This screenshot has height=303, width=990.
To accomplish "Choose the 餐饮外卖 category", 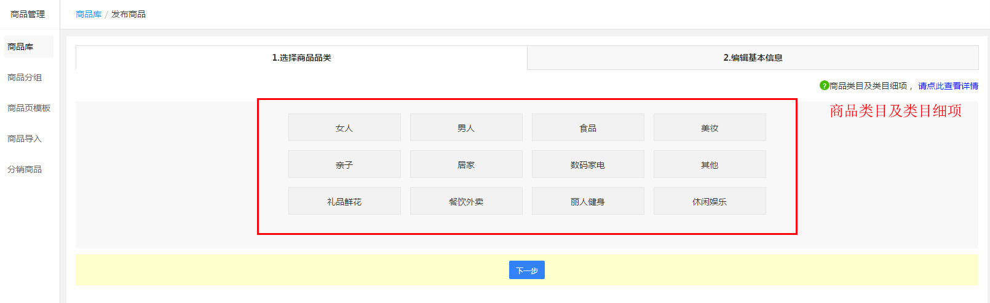I will point(466,201).
